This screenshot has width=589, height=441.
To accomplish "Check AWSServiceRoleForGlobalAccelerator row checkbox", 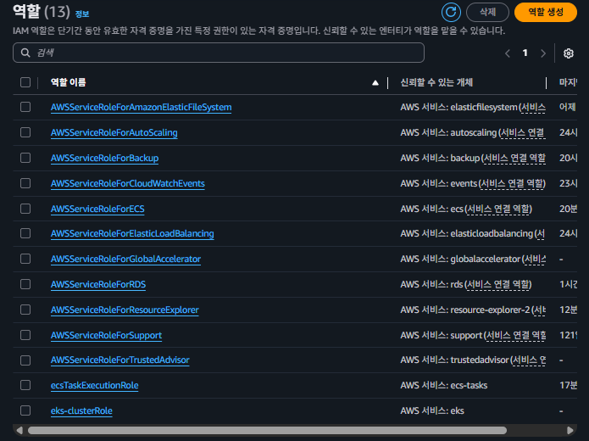I will (25, 259).
